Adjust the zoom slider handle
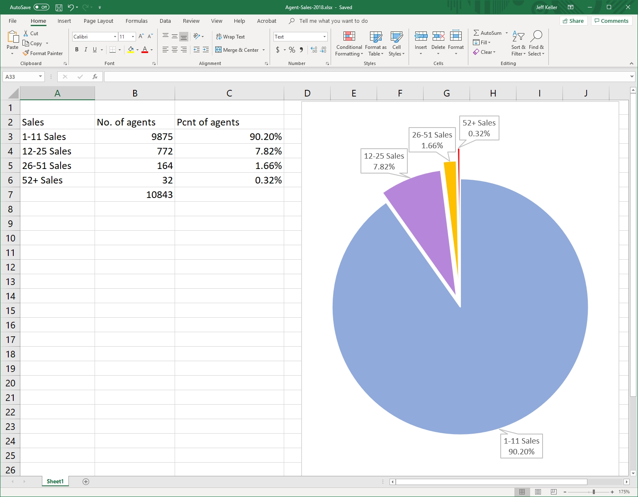Image resolution: width=638 pixels, height=497 pixels. click(594, 492)
